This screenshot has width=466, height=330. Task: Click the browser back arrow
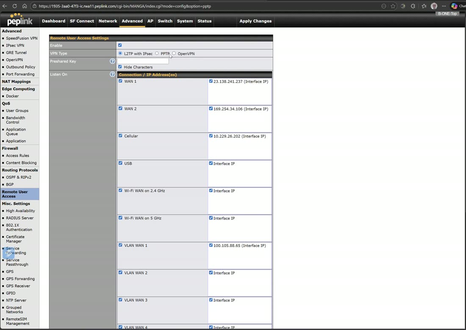coord(5,6)
